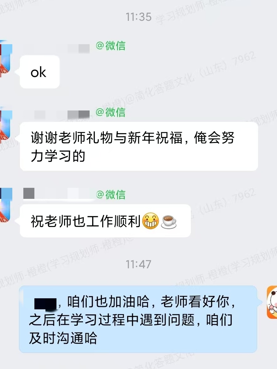Image resolution: width=277 pixels, height=369 pixels.
Task: Select the 谢谢老师礼物与新年祝福 message bubble
Action: click(x=139, y=146)
